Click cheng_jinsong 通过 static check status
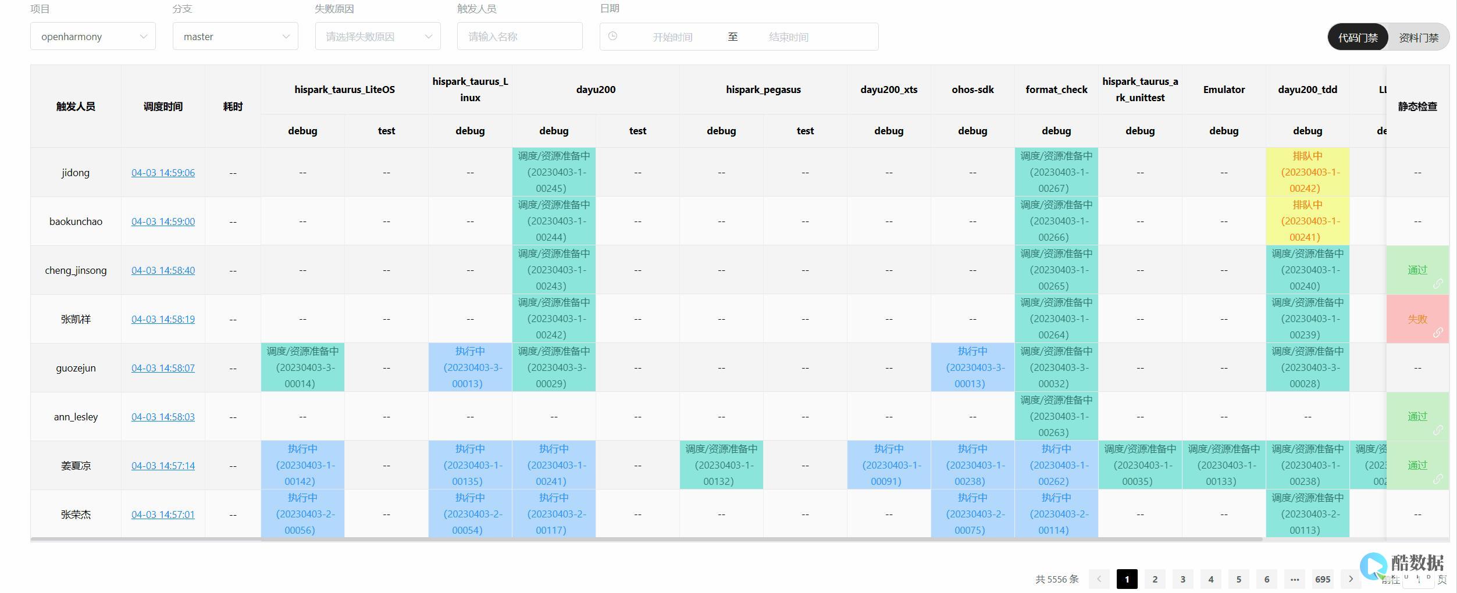 (x=1417, y=270)
